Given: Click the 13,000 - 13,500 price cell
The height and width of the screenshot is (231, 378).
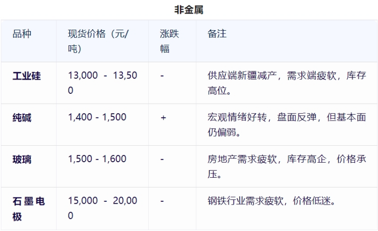Looking at the screenshot, I should click(103, 82).
